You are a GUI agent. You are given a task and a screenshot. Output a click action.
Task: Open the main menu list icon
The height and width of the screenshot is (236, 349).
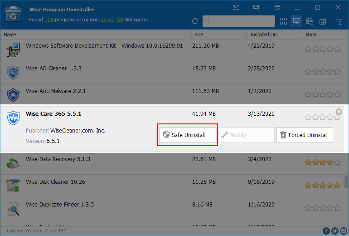point(277,7)
